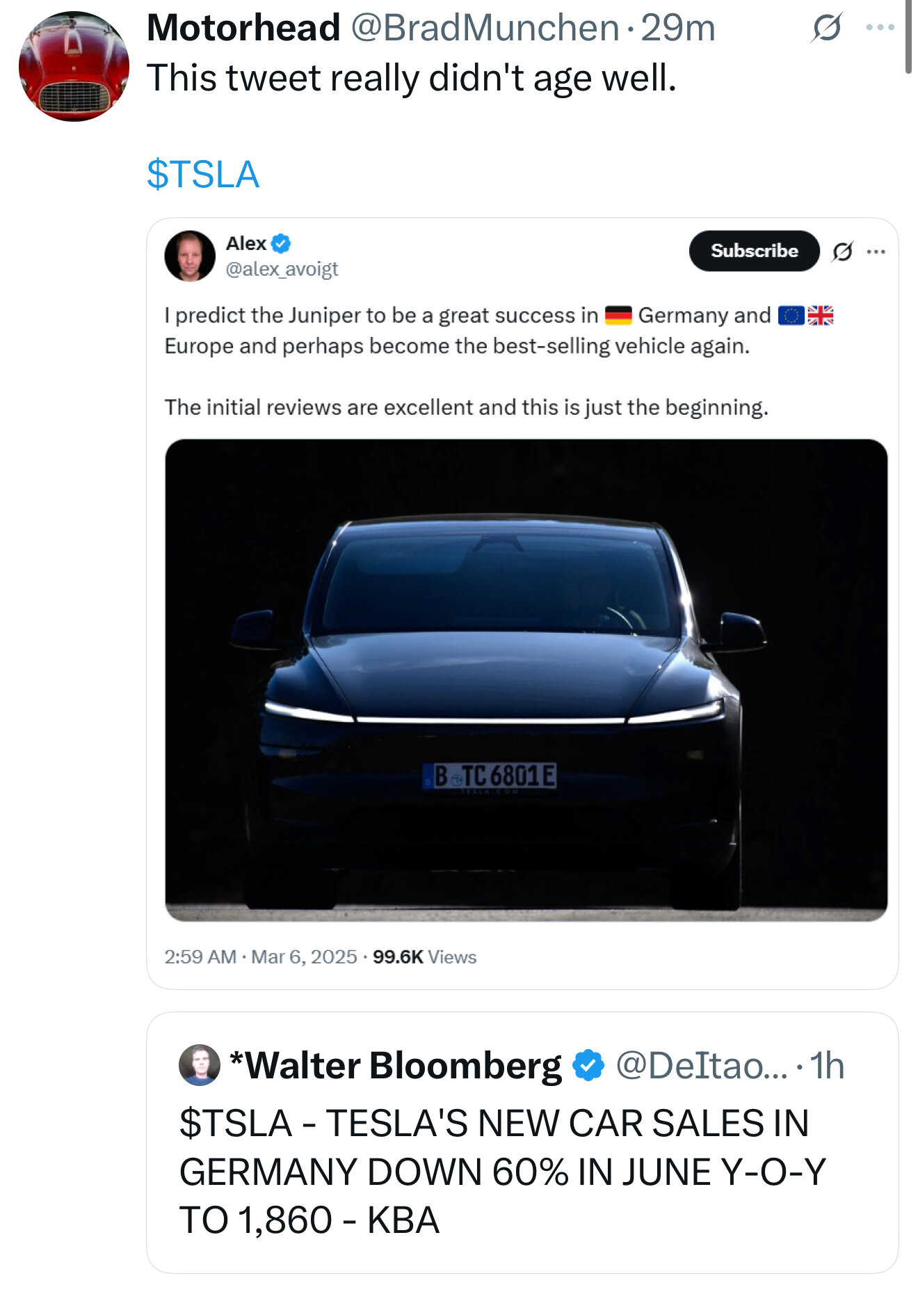918x1290 pixels.
Task: Open Motorhead's red car profile picture
Action: [74, 66]
